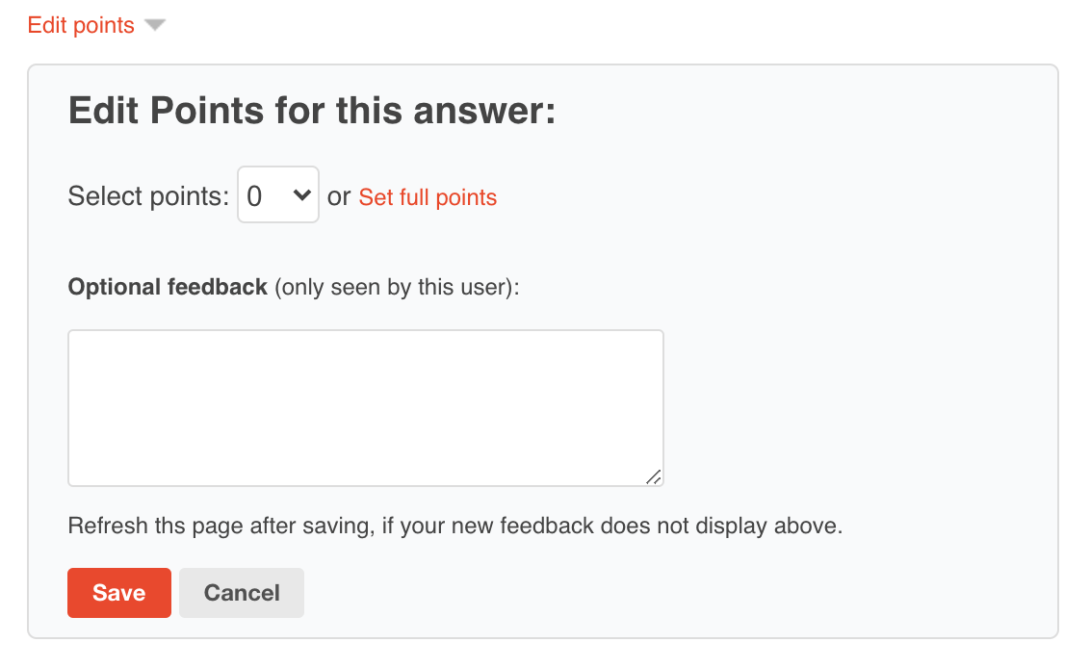Viewport: 1090px width, 668px height.
Task: Click the chevron arrow in points selector
Action: (301, 195)
